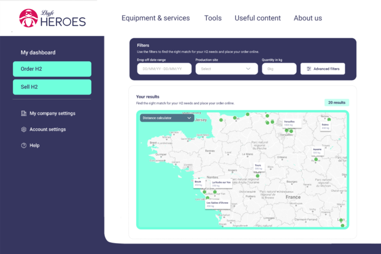381x254 pixels.
Task: Open the Equipment & services menu
Action: tap(155, 18)
